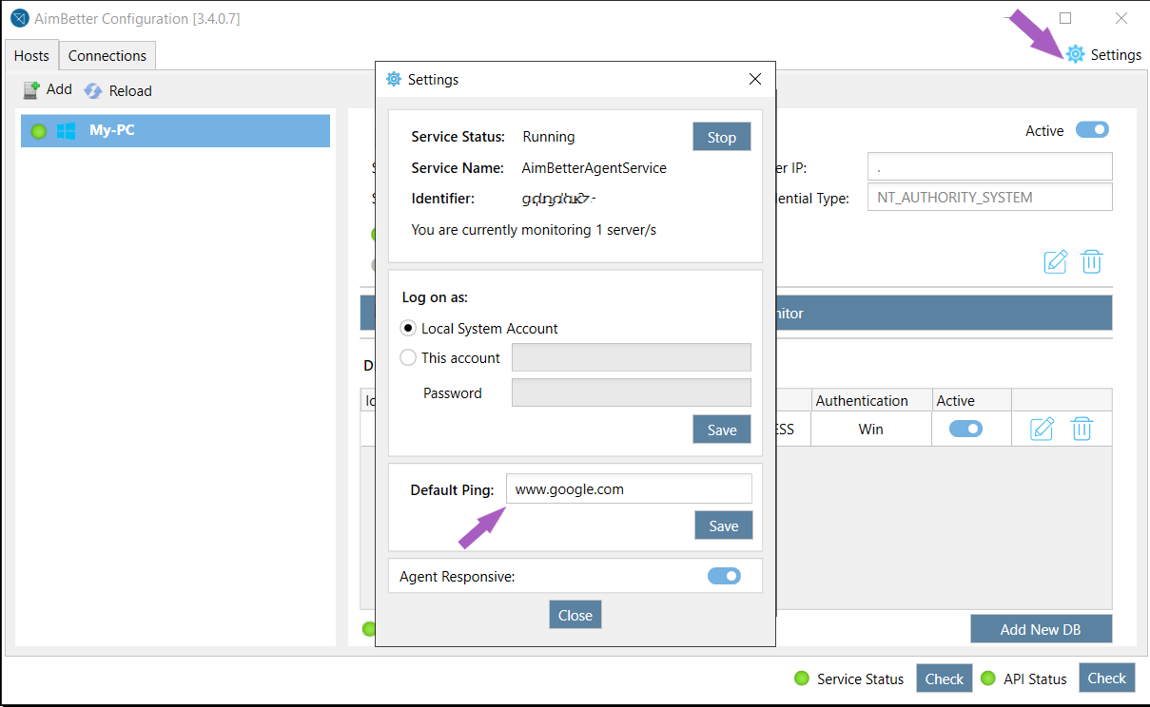Switch to the Hosts tab

(x=31, y=56)
